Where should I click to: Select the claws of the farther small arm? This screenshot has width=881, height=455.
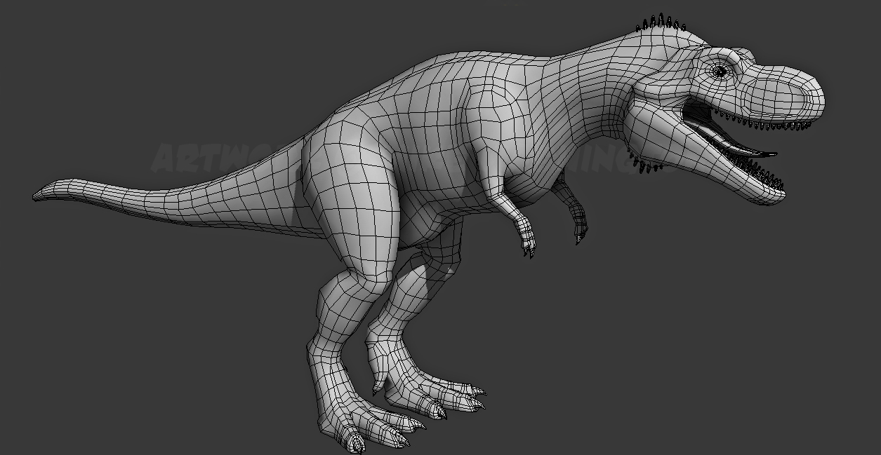[580, 237]
